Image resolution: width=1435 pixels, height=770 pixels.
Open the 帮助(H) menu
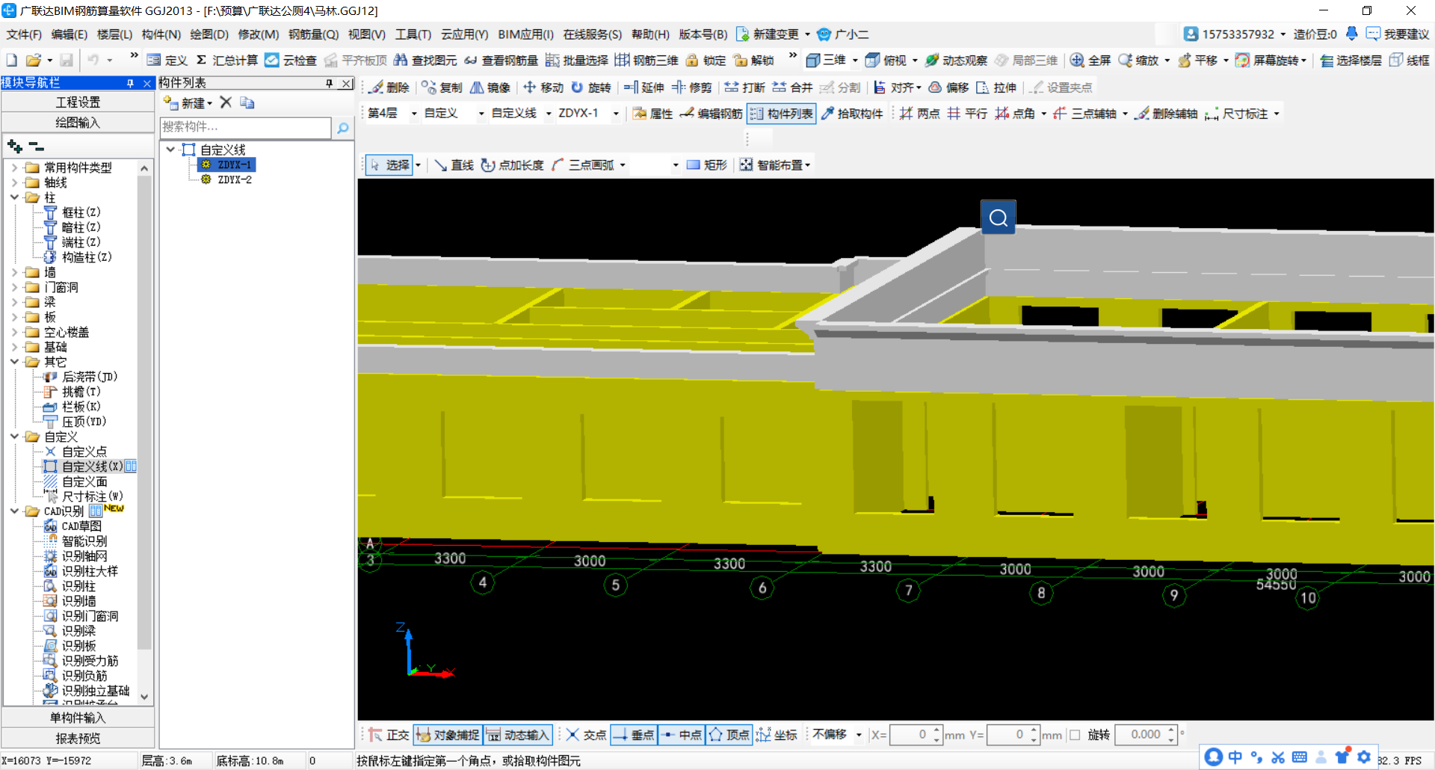point(650,34)
